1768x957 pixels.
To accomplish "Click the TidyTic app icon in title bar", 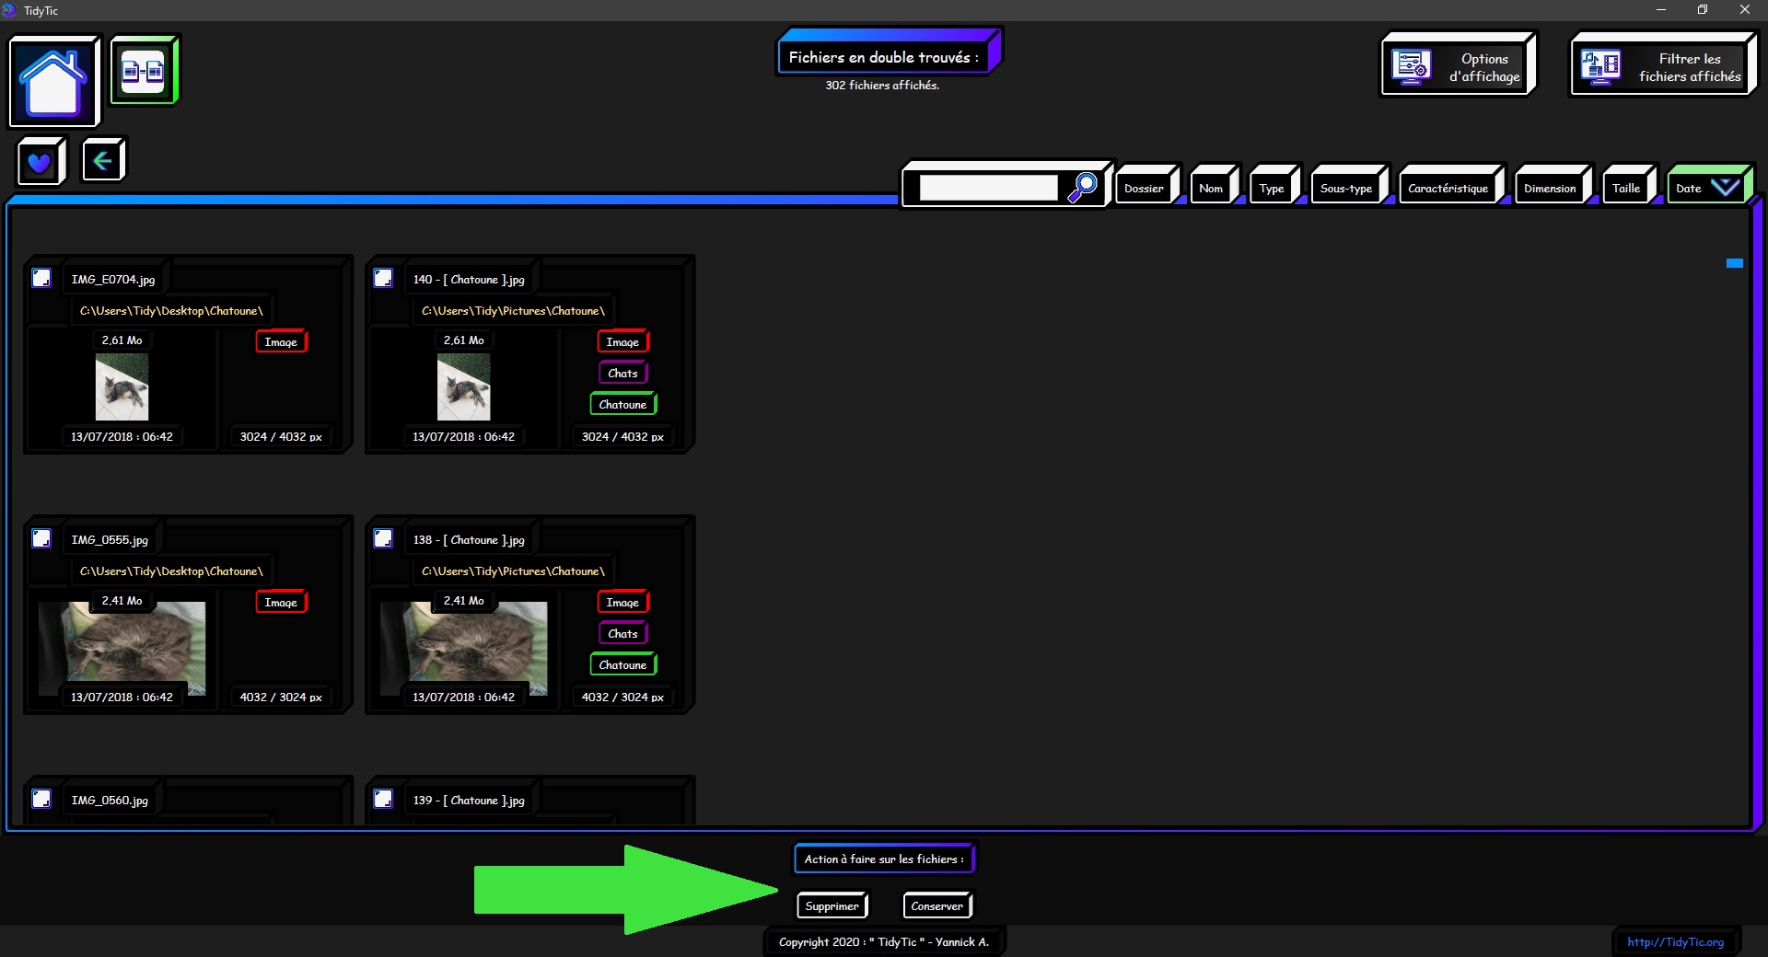I will pos(9,10).
